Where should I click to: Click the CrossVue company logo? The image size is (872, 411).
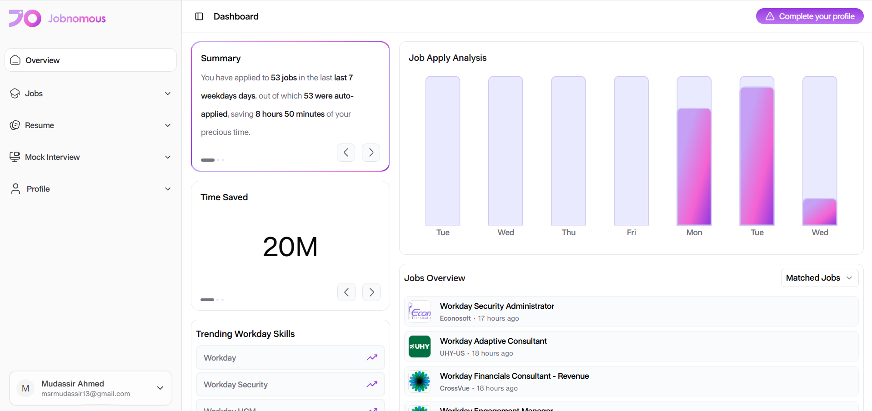420,381
